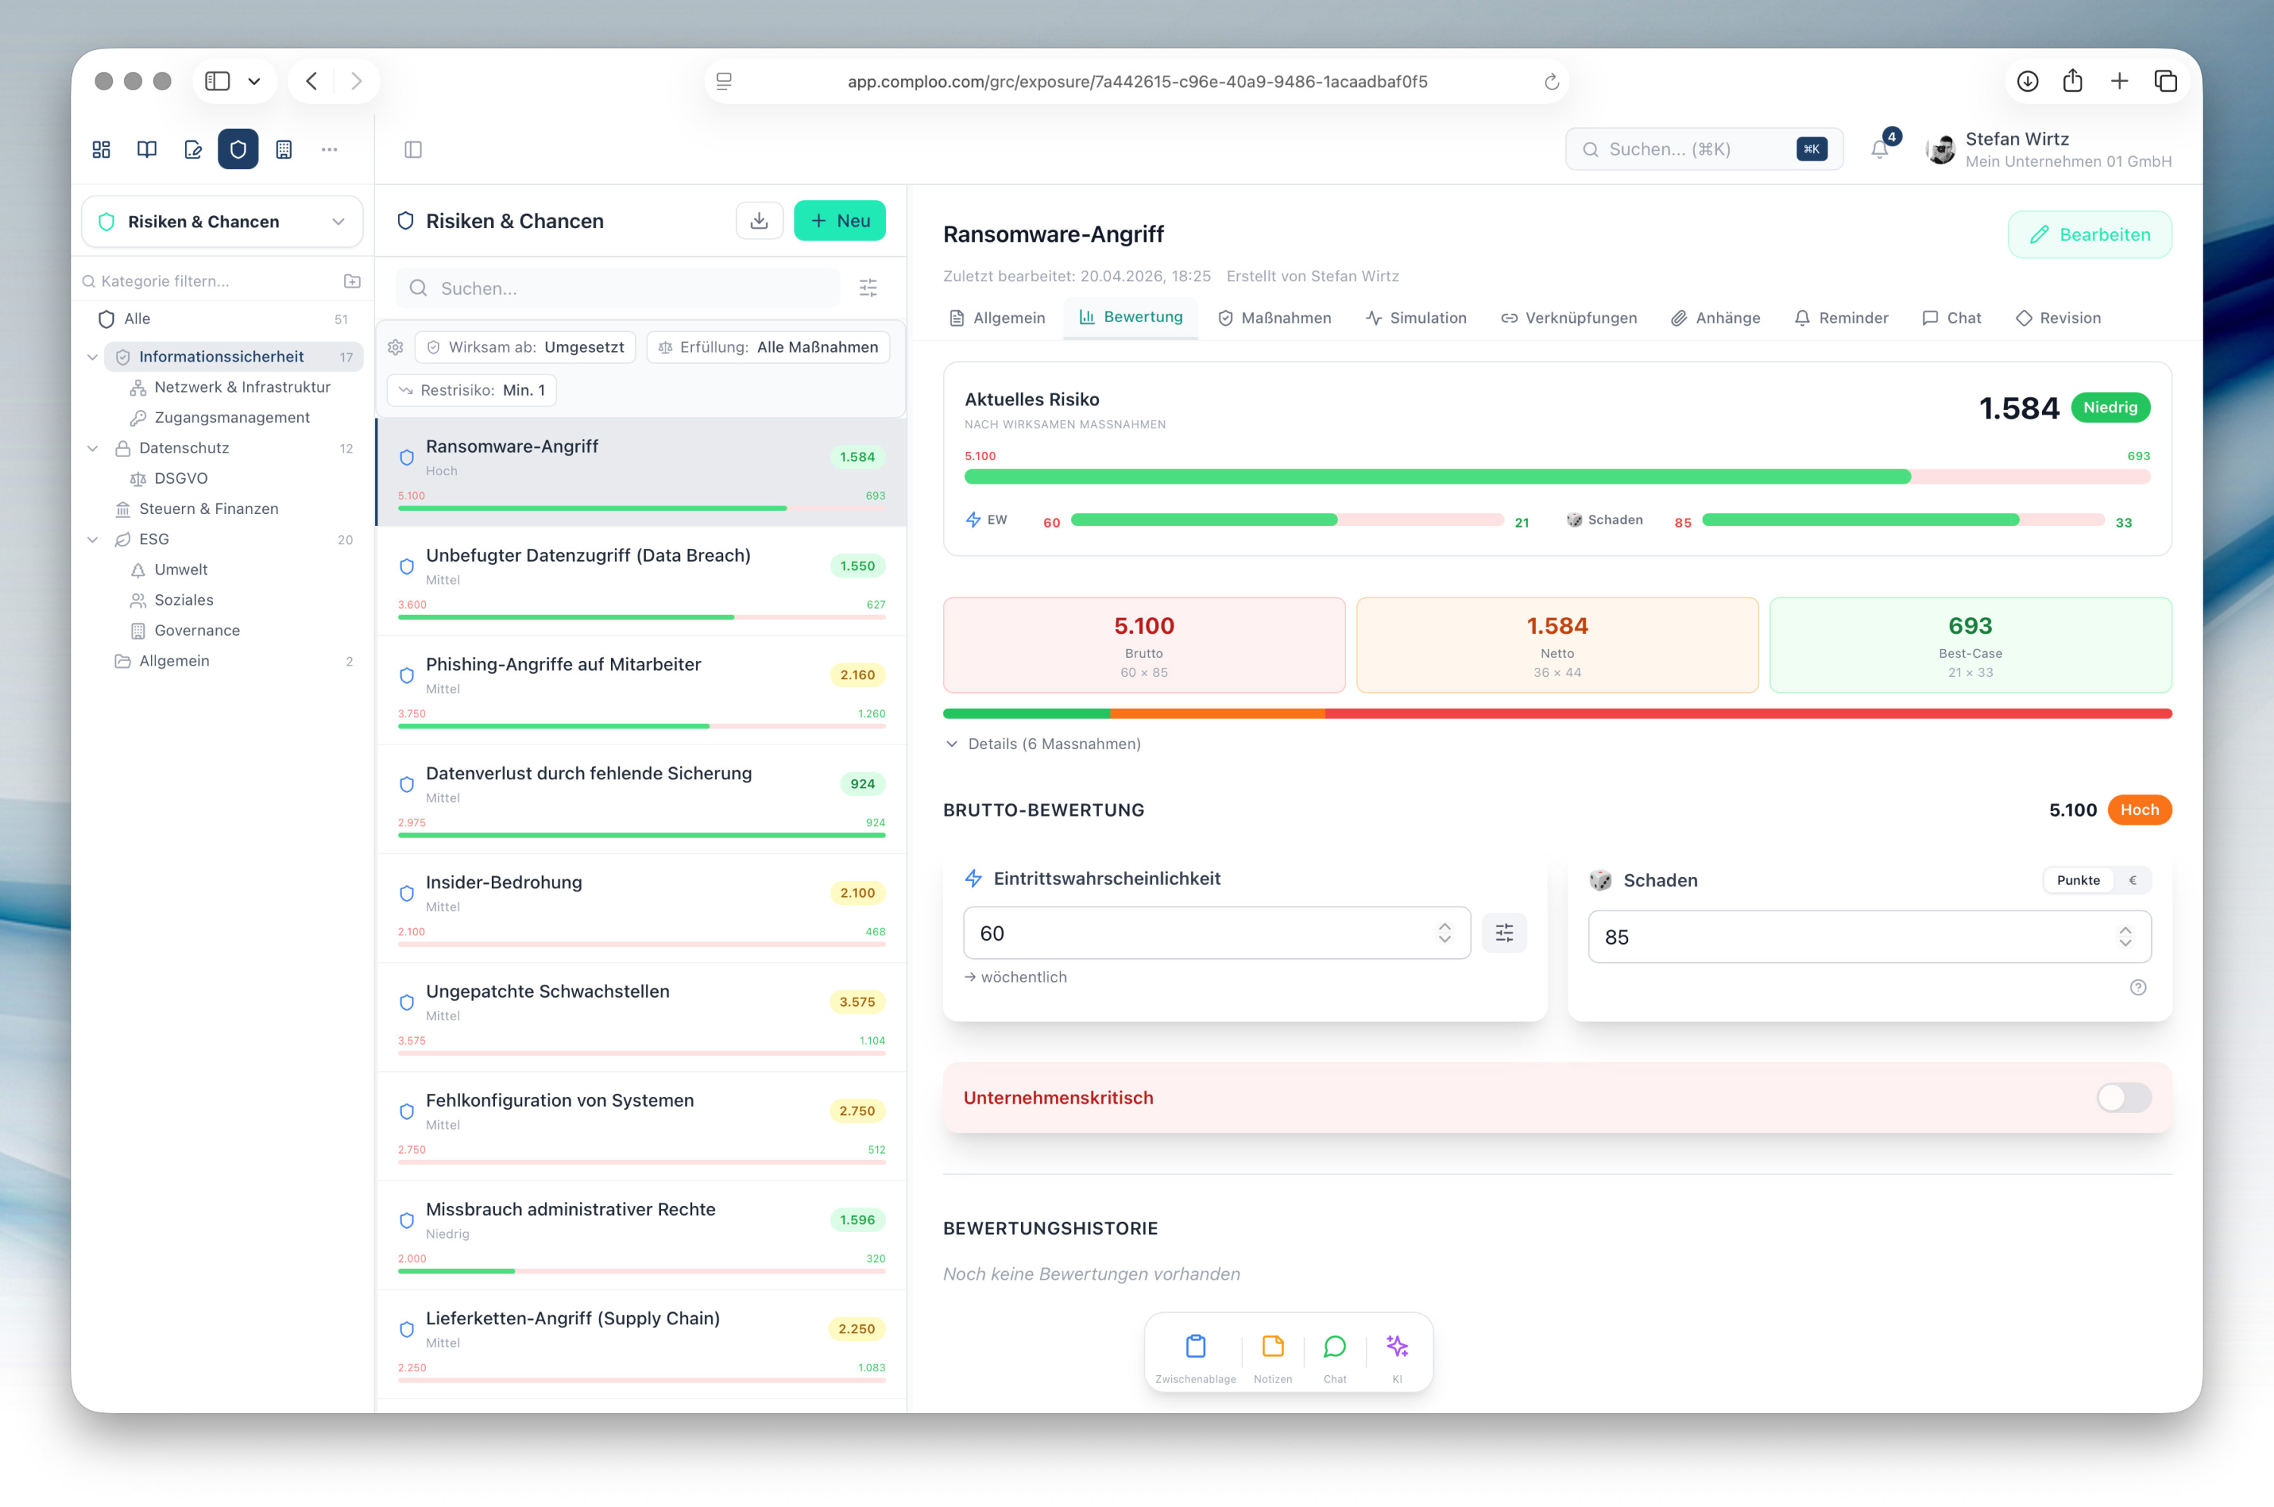Toggle the Unternehmenskritisch switch
This screenshot has height=1507, width=2274.
[2123, 1098]
